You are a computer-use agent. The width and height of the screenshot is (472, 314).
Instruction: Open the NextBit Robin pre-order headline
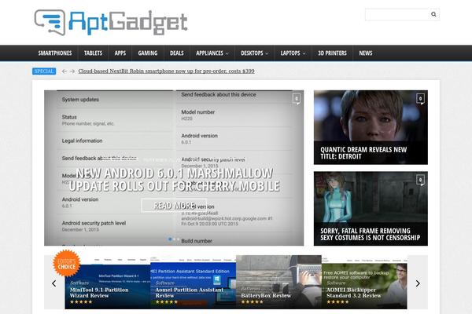click(x=166, y=71)
